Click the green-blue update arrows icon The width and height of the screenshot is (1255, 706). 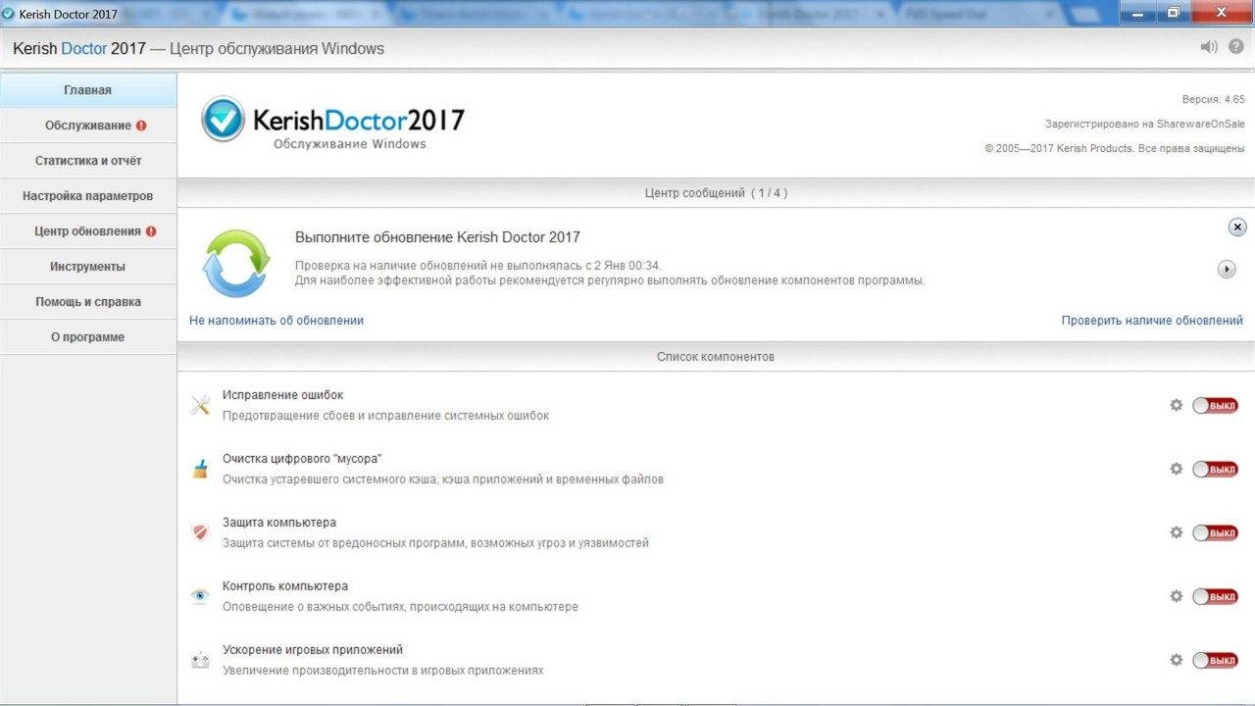tap(236, 263)
